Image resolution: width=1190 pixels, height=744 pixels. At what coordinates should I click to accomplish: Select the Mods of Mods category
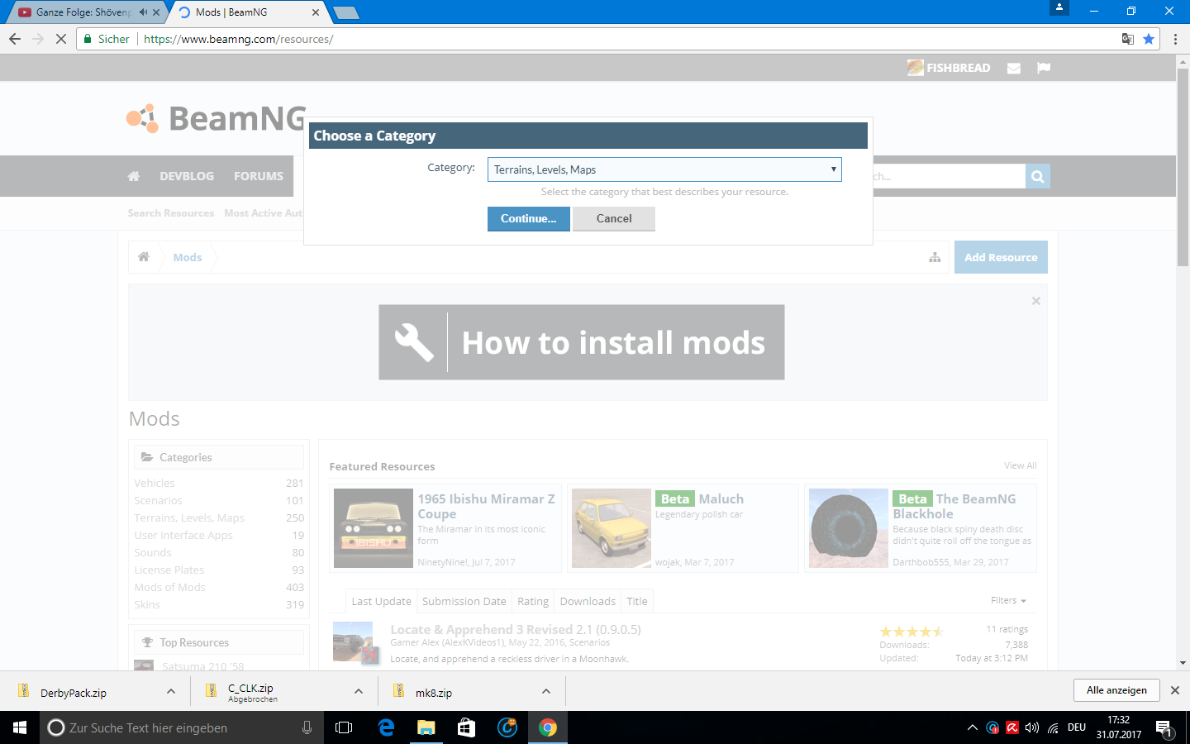click(169, 587)
